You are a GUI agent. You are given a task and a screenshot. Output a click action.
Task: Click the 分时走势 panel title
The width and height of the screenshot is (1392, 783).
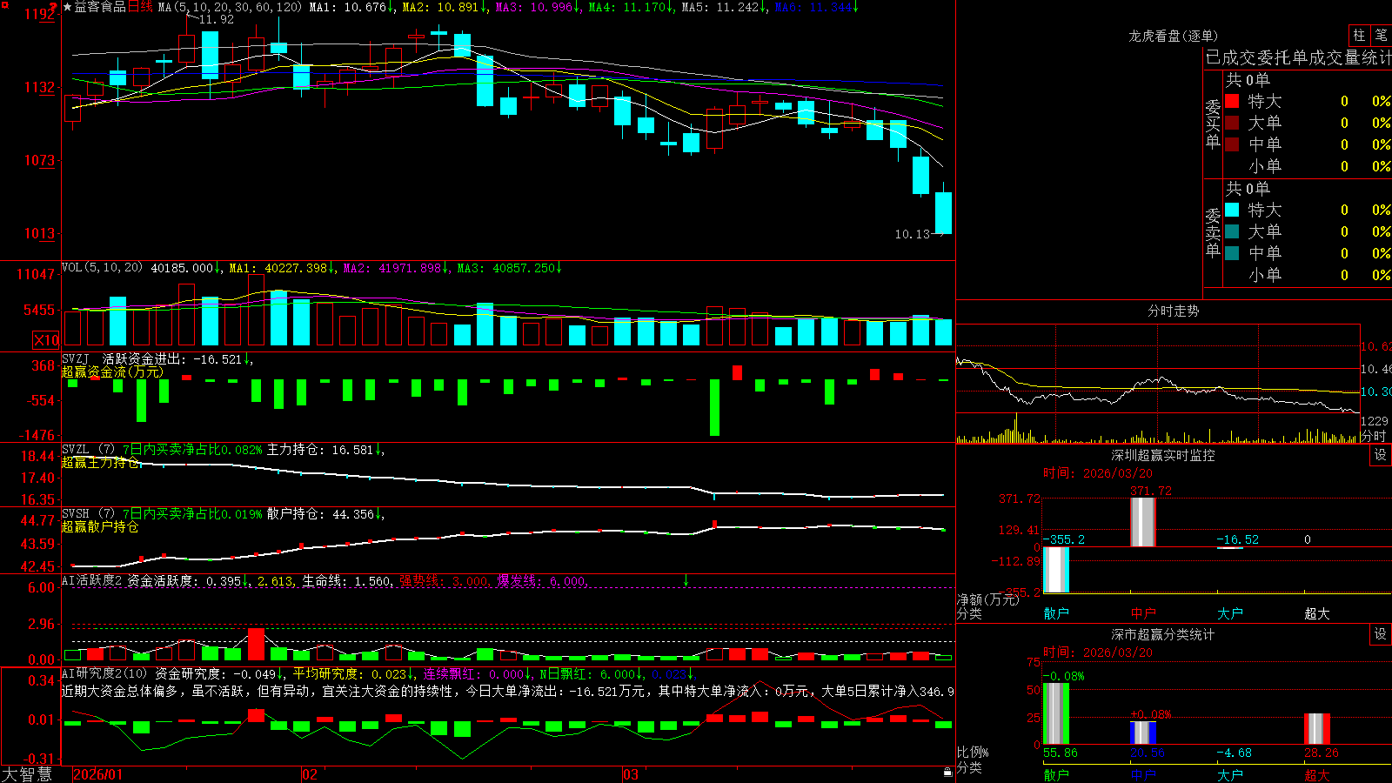click(1173, 311)
